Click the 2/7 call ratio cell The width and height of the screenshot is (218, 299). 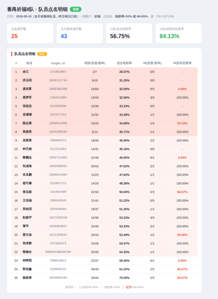(x=95, y=72)
